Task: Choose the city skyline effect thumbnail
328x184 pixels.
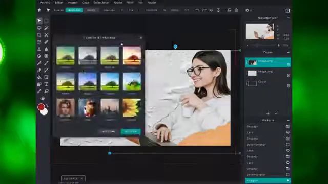Action: (110, 108)
